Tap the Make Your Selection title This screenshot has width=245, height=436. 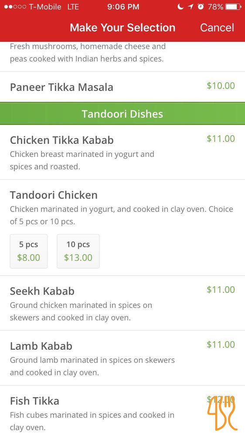point(122,27)
